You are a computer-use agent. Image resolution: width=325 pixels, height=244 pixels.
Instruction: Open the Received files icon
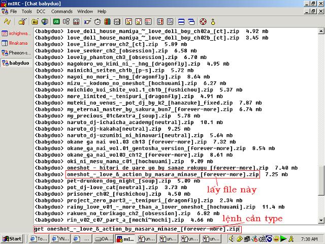tap(160, 21)
